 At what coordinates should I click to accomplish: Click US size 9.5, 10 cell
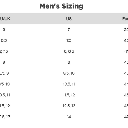pos(69,73)
